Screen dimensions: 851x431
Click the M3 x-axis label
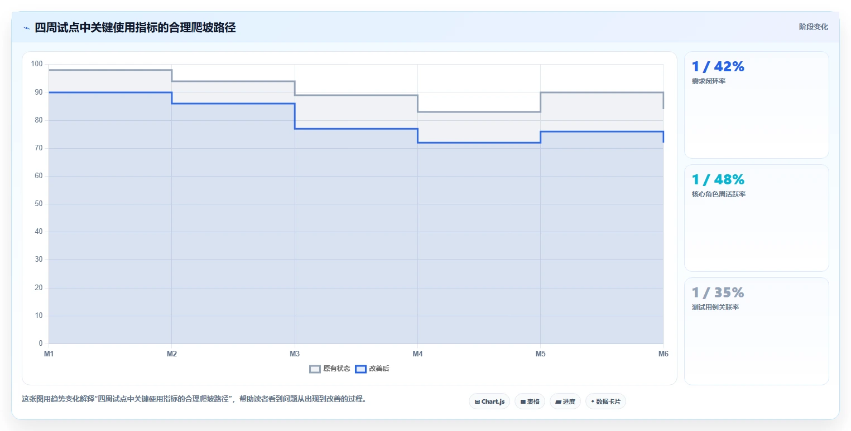tap(295, 354)
